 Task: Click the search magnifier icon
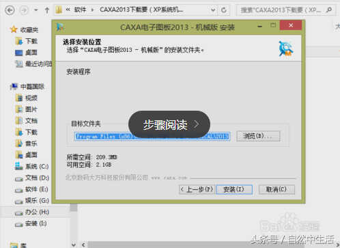click(x=329, y=10)
